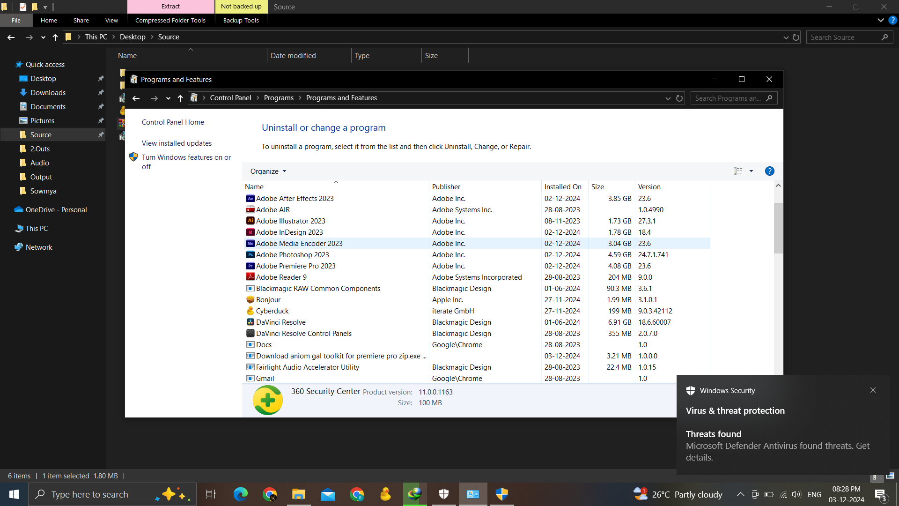Image resolution: width=899 pixels, height=506 pixels.
Task: Expand the view options dropdown arrow
Action: (x=752, y=171)
